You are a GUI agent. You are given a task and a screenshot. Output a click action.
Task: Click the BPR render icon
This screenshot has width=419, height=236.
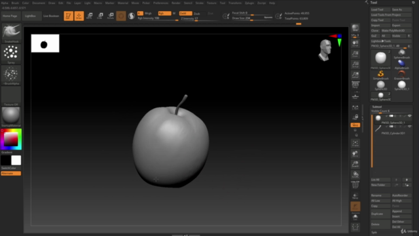[x=355, y=28]
